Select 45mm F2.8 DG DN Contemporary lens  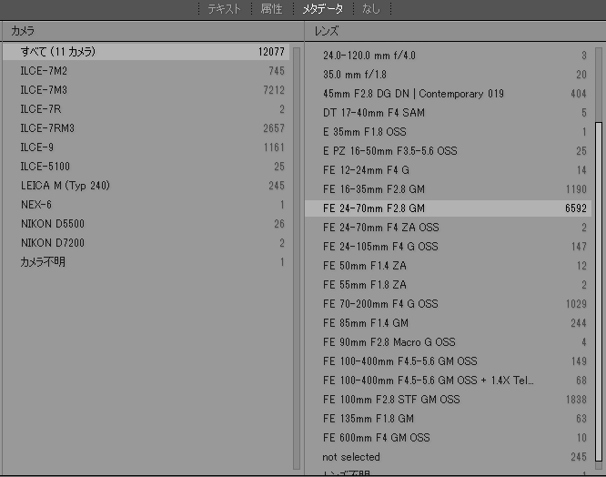(449, 94)
